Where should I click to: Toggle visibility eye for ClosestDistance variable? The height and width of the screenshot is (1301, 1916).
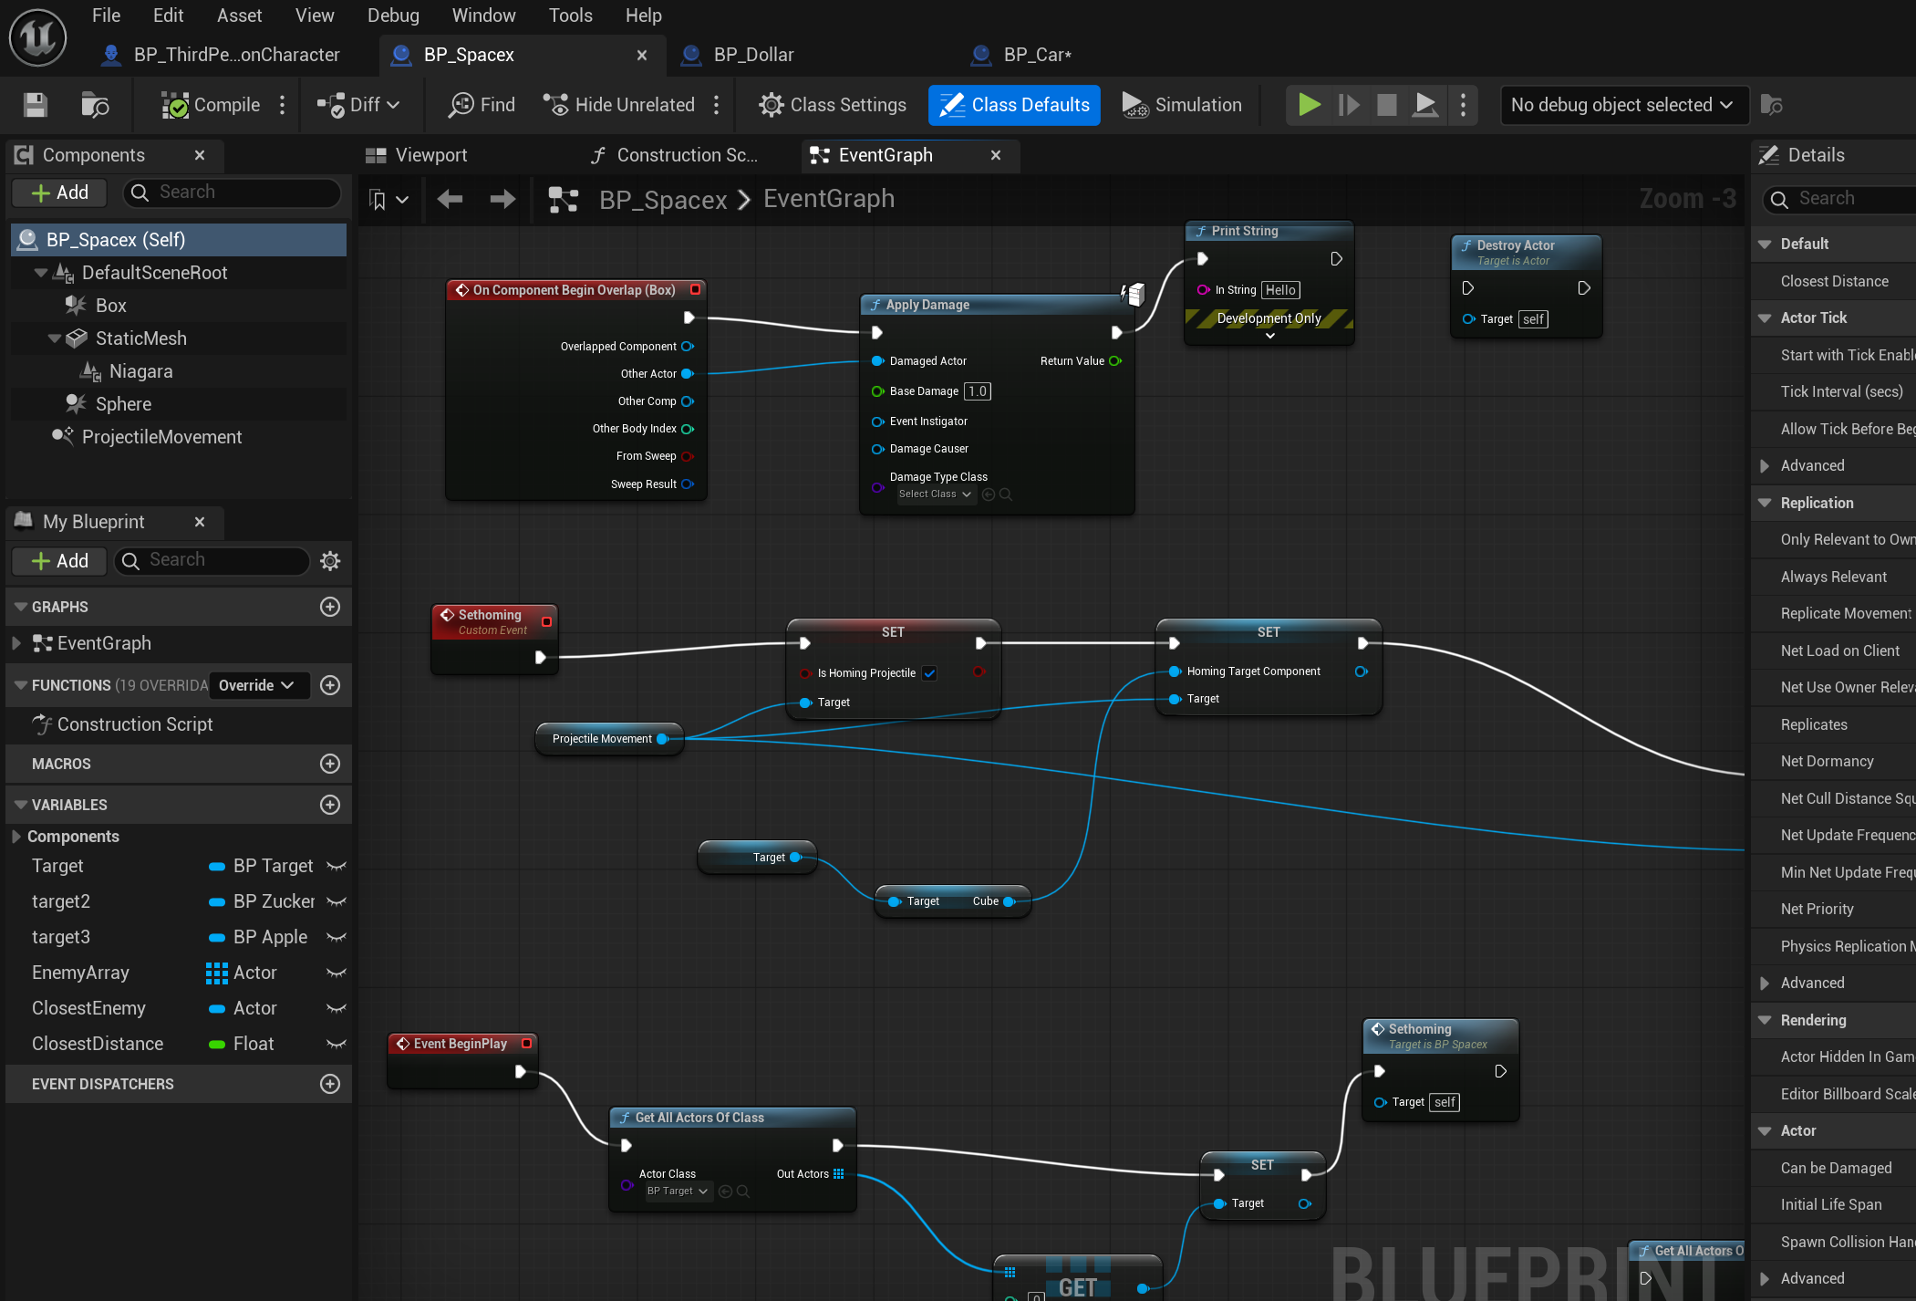[x=337, y=1044]
